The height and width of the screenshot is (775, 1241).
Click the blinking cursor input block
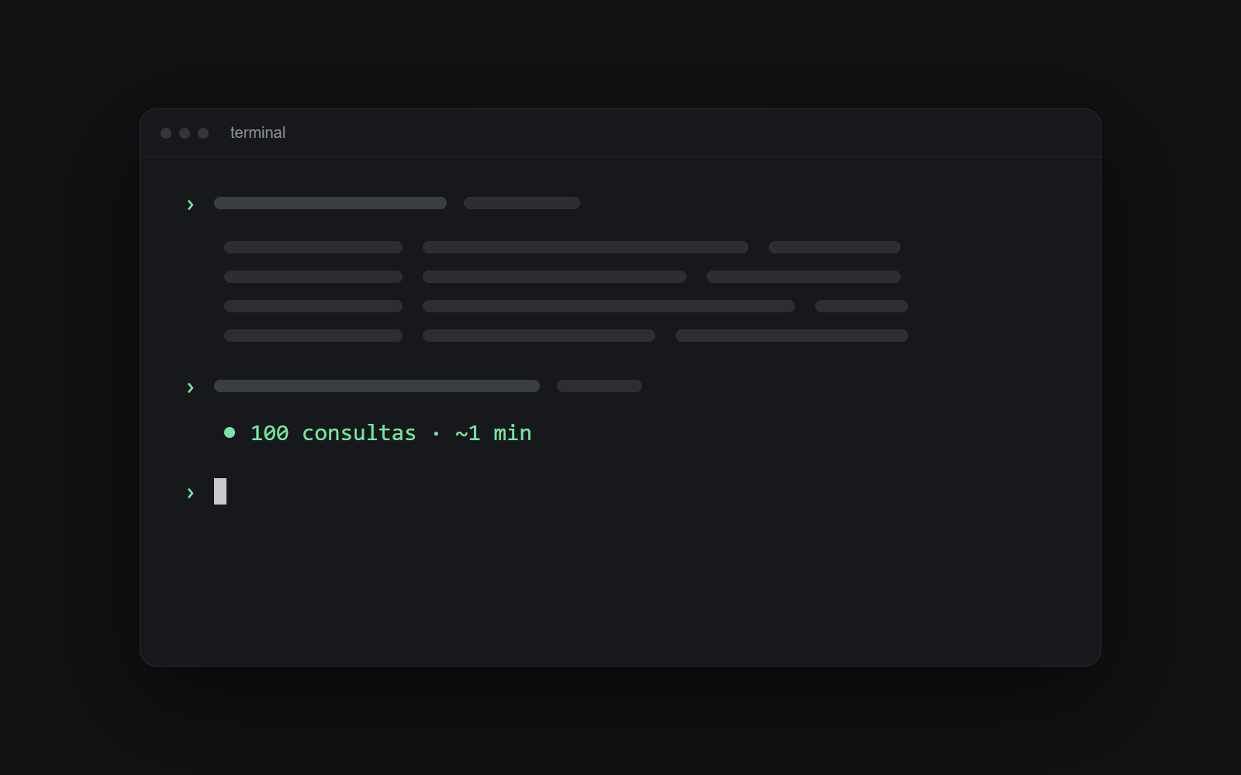(x=220, y=491)
